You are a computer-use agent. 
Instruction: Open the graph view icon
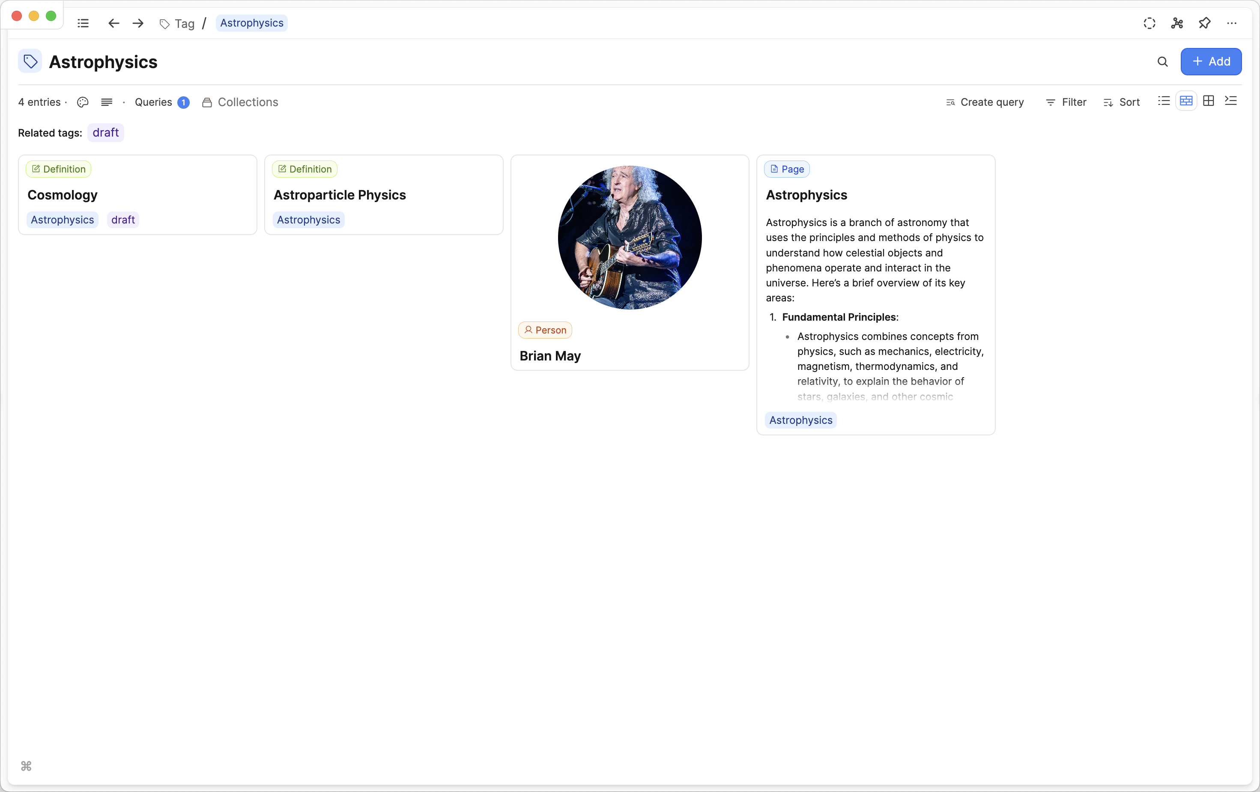[x=1177, y=23]
